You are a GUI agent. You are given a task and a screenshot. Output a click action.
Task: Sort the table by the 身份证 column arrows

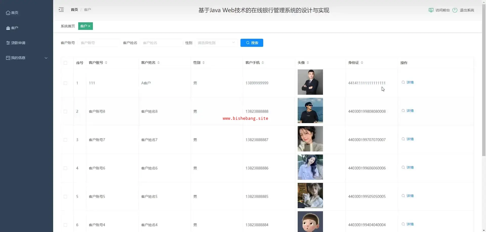(362, 63)
